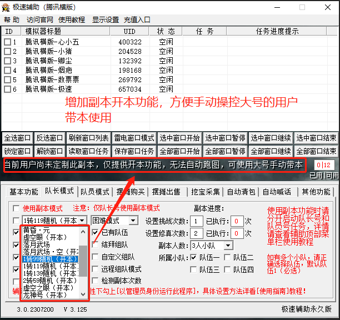Image resolution: width=340 pixels, height=320 pixels.
Task: Click the 解锁窗口 button
Action: click(49, 151)
